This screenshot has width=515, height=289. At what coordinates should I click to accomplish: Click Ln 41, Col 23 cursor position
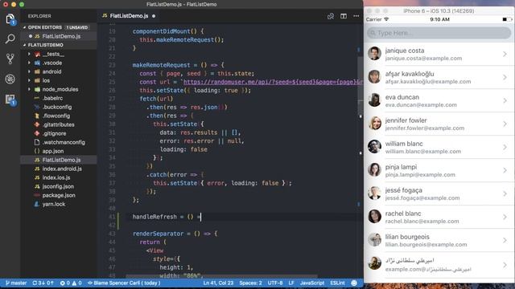pos(218,283)
